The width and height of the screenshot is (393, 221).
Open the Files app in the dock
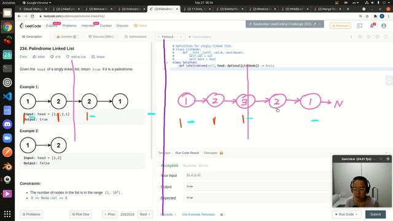(7, 13)
